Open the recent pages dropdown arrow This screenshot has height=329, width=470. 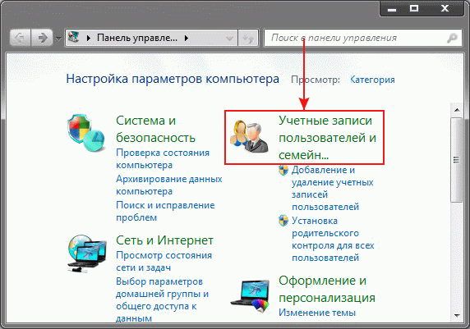[x=58, y=39]
